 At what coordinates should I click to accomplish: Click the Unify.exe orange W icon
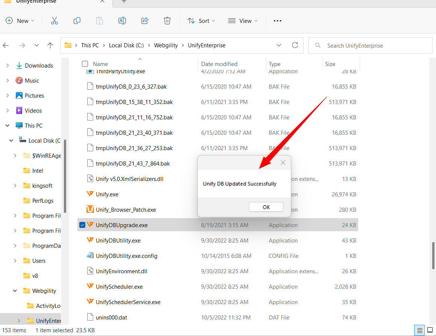point(90,194)
